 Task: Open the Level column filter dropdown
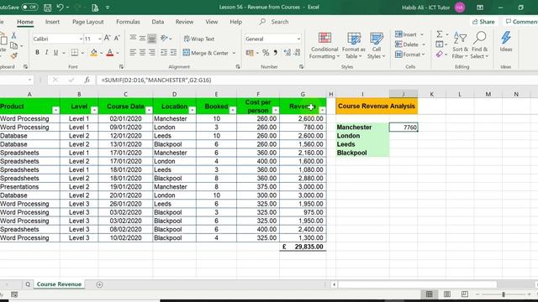point(94,110)
